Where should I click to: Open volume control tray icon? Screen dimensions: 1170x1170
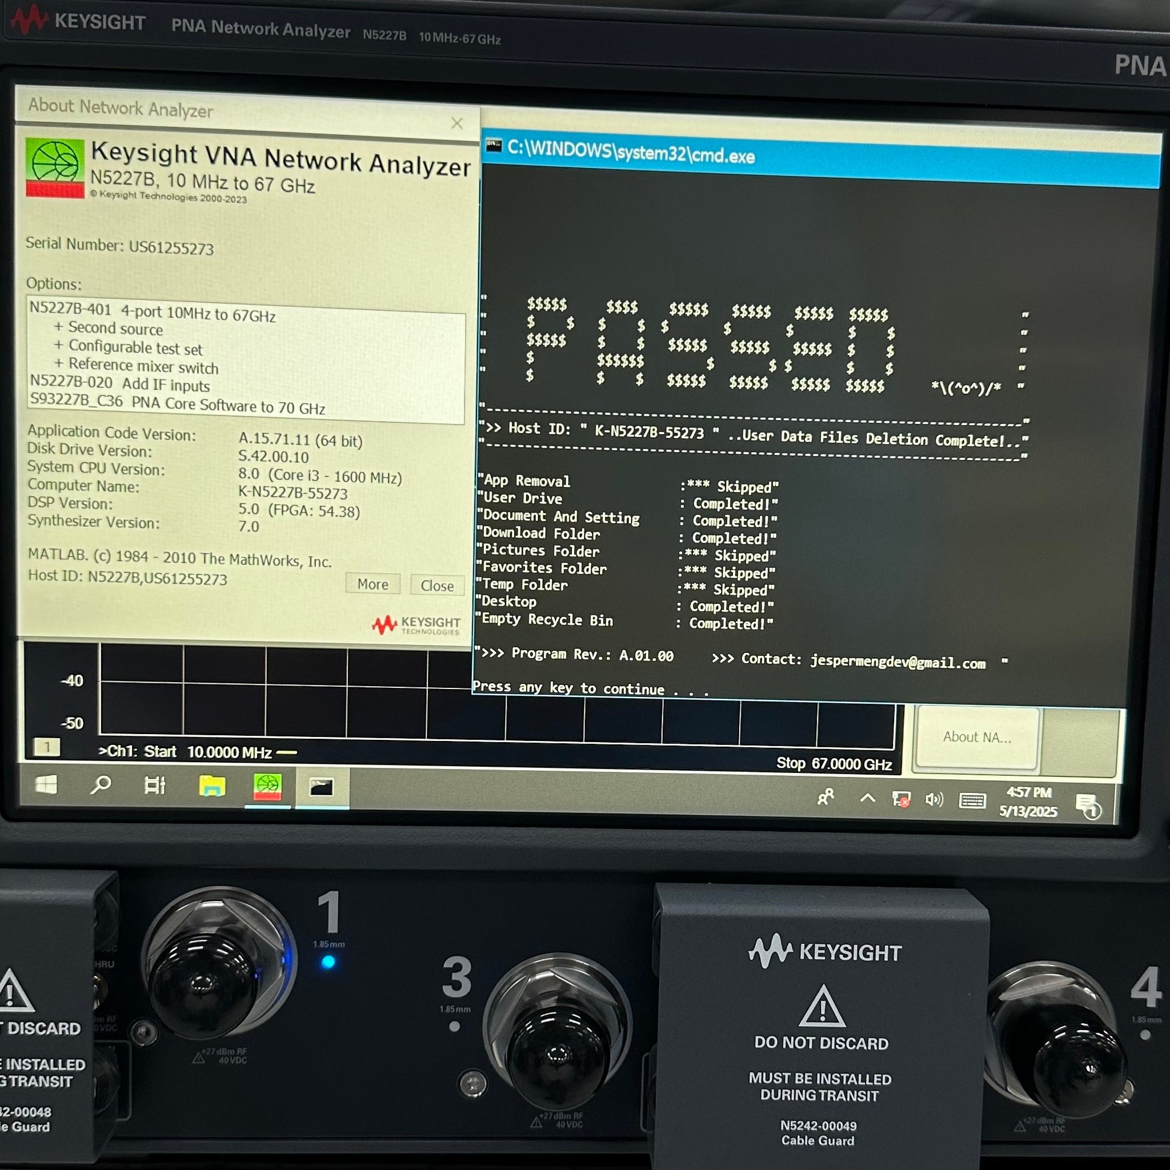coord(935,800)
